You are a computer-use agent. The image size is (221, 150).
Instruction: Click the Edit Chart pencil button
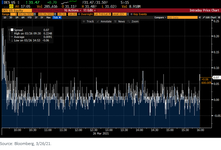click(209, 17)
